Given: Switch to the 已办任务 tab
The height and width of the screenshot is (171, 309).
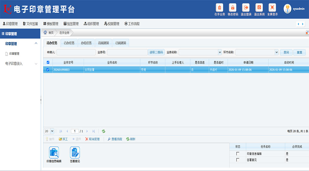Looking at the screenshot, I should click(69, 43).
